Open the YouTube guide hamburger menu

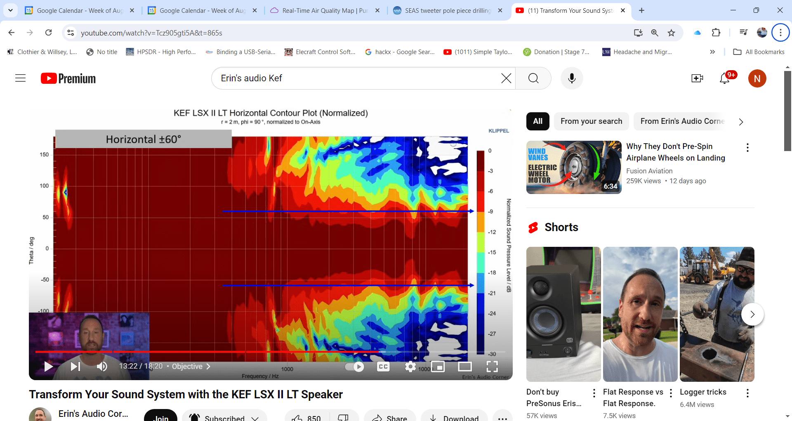click(x=20, y=78)
